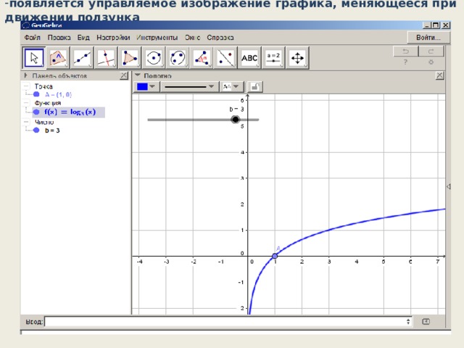This screenshot has width=464, height=348.
Task: Close the Graphics view panel
Action: (x=440, y=75)
